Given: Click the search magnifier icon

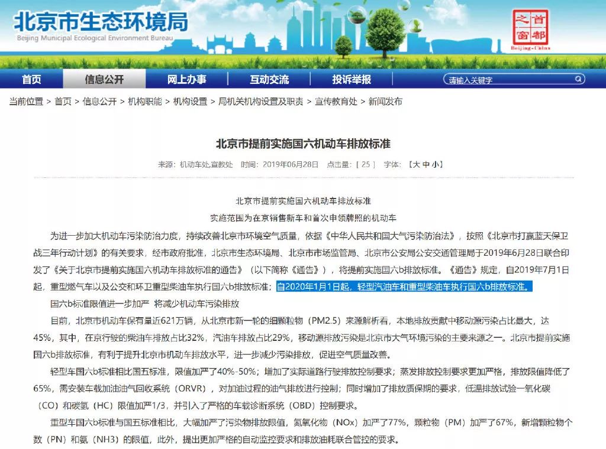Looking at the screenshot, I should (x=579, y=79).
